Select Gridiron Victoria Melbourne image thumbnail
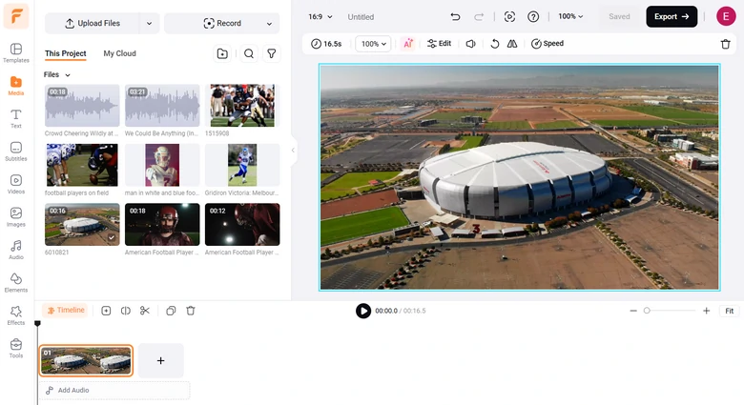Viewport: 744px width, 405px height. point(242,165)
